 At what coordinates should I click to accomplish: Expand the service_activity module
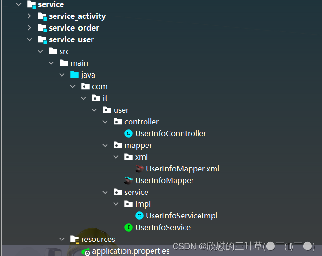point(30,16)
